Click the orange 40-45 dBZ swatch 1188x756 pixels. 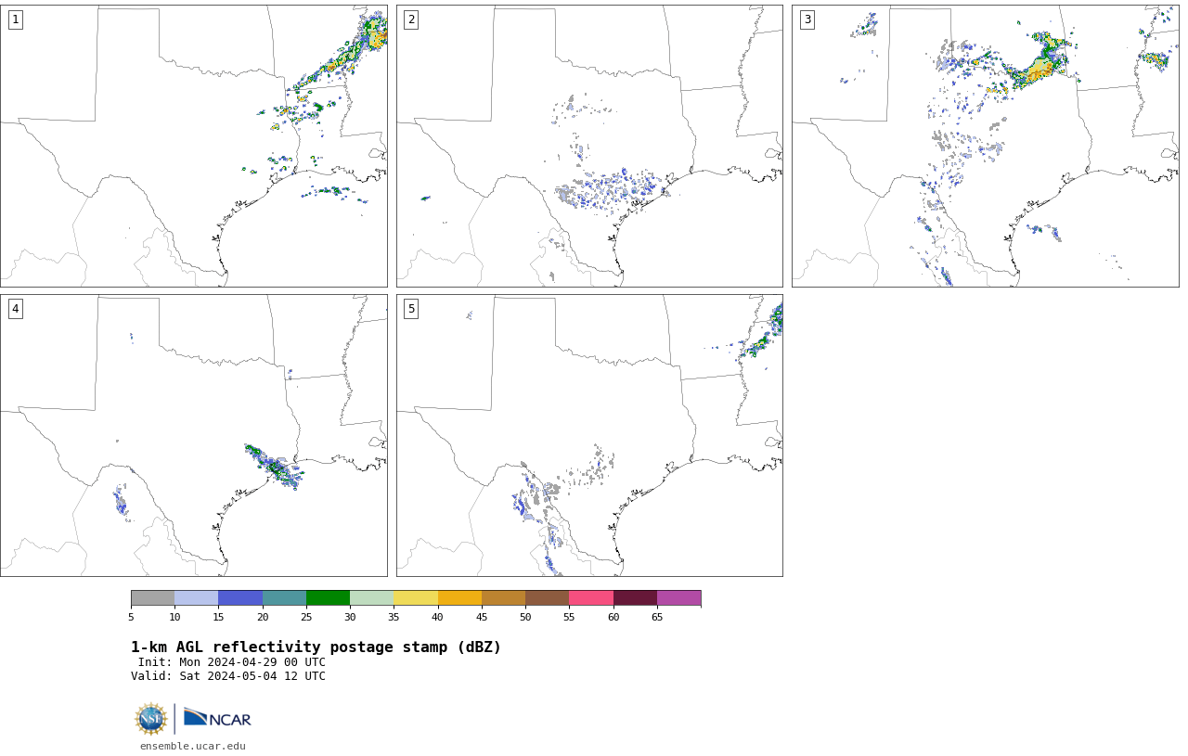click(x=459, y=597)
